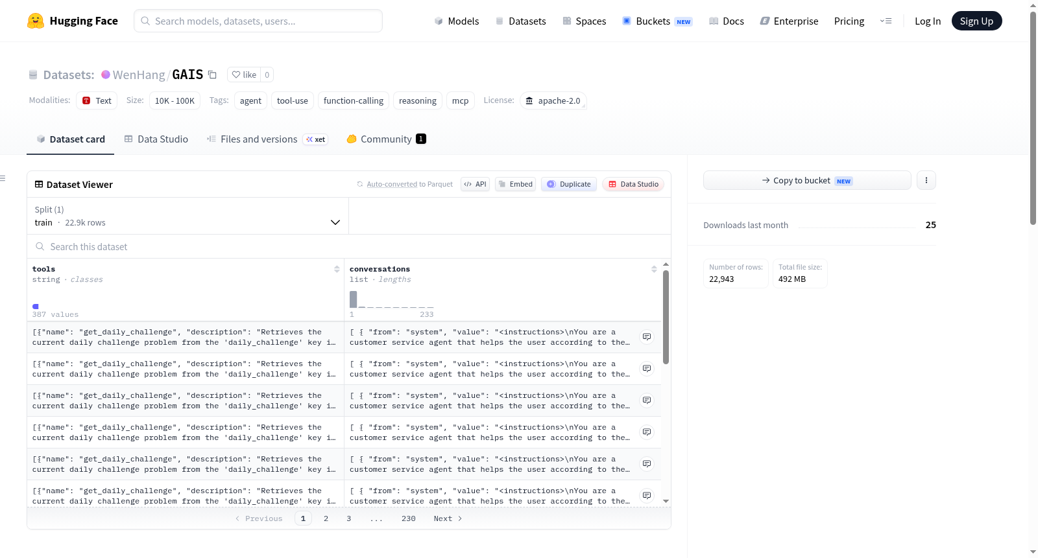Click the function-calling tag
Viewport: 1038px width, 558px height.
coord(354,100)
